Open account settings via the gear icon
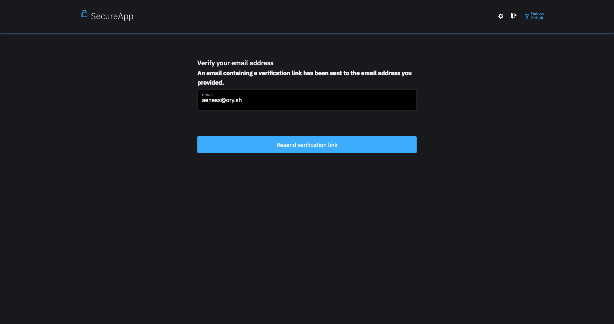Screen dimensions: 614x324 tap(501, 16)
